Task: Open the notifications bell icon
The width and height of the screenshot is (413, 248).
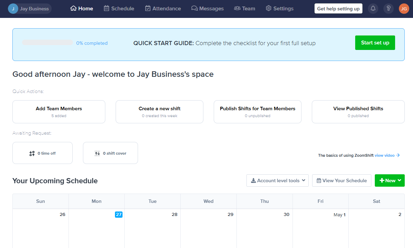Action: [x=373, y=9]
